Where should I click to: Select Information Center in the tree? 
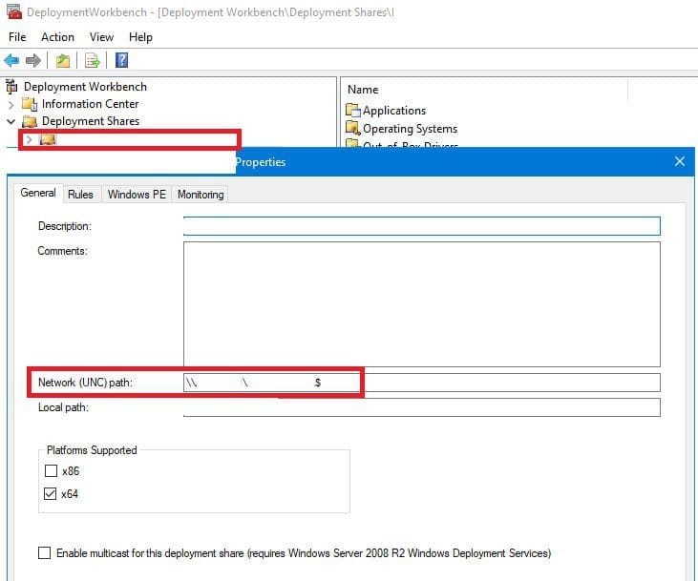(x=90, y=104)
